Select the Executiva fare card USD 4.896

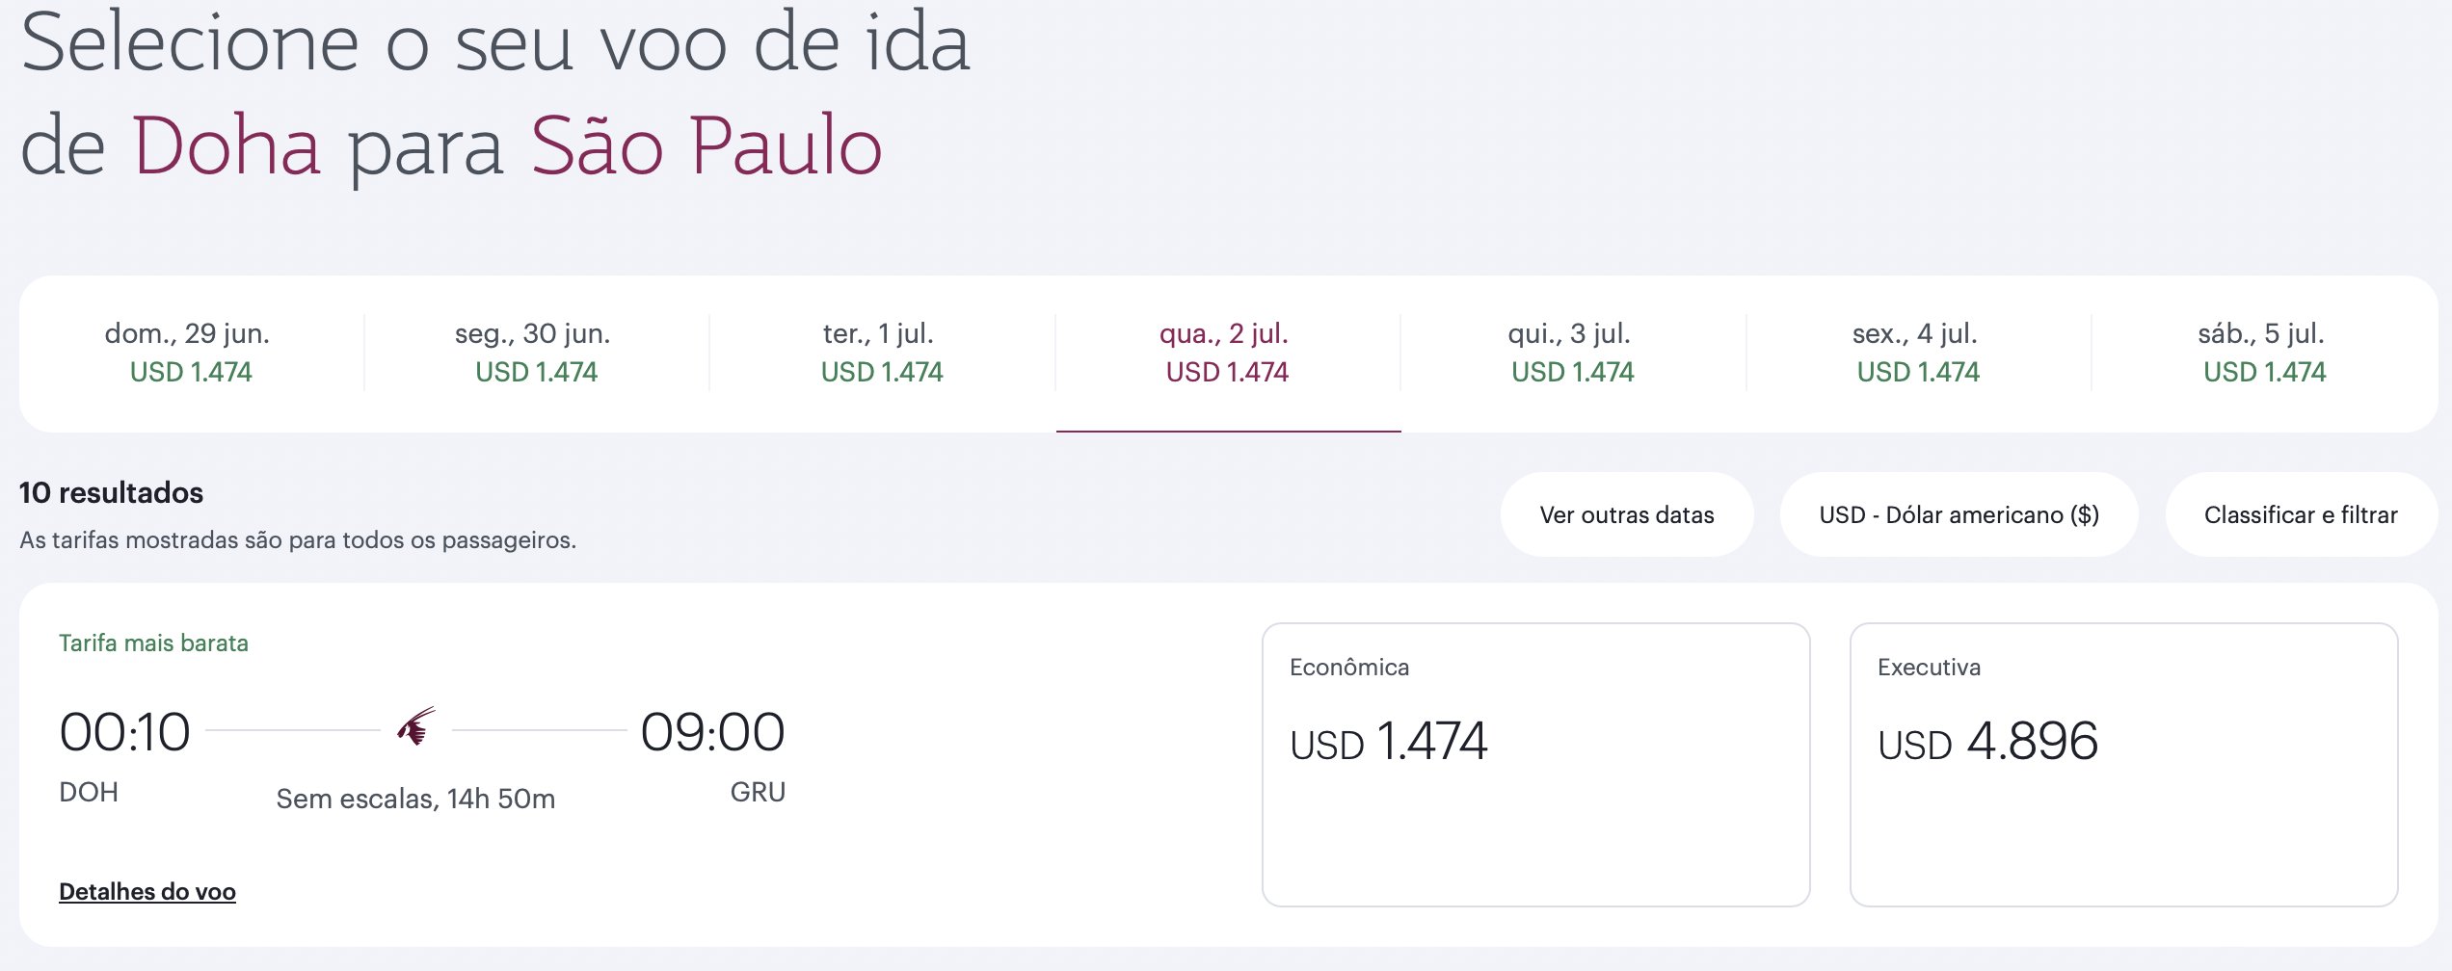(x=2124, y=765)
